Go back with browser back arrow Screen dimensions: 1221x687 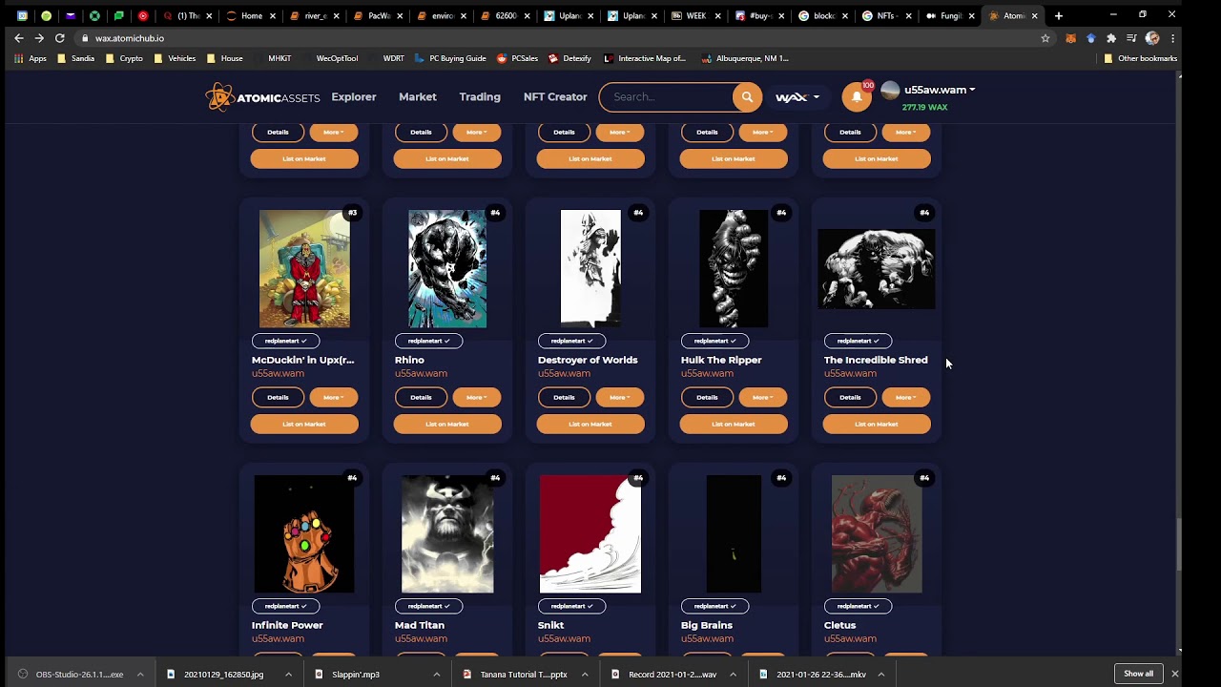tap(18, 38)
